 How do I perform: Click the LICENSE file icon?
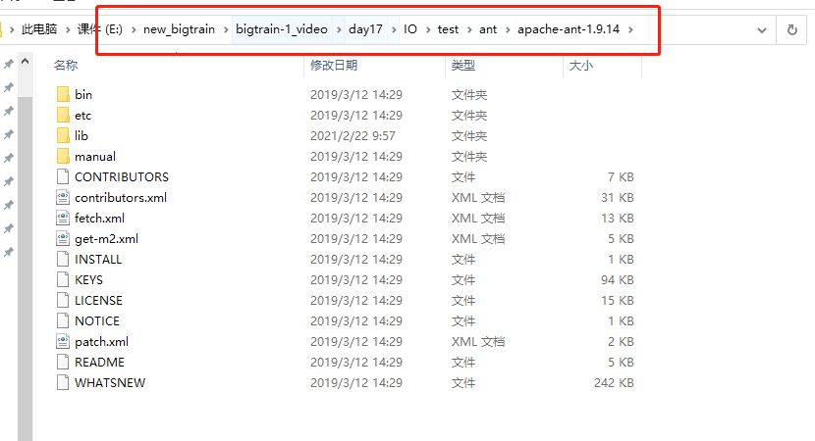63,301
